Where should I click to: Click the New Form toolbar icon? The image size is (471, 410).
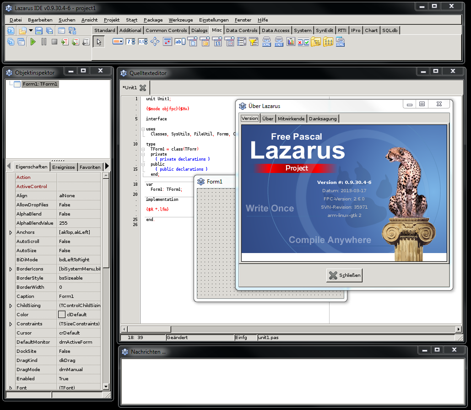62,31
